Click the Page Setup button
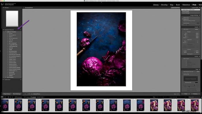 point(7,94)
